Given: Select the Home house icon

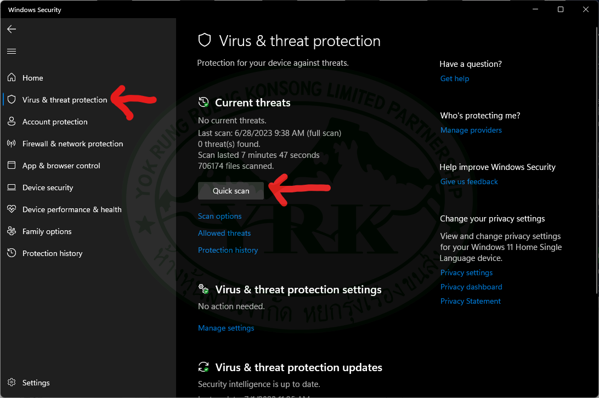Looking at the screenshot, I should click(12, 77).
